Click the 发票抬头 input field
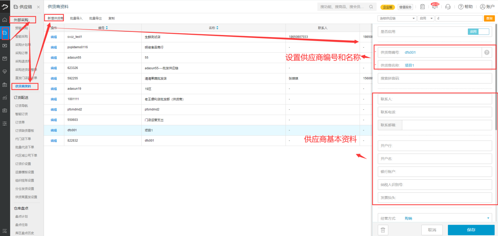The height and width of the screenshot is (236, 498). click(x=435, y=198)
